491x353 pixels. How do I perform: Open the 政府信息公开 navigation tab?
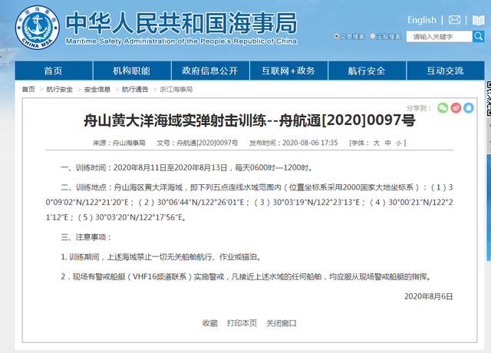pyautogui.click(x=210, y=71)
